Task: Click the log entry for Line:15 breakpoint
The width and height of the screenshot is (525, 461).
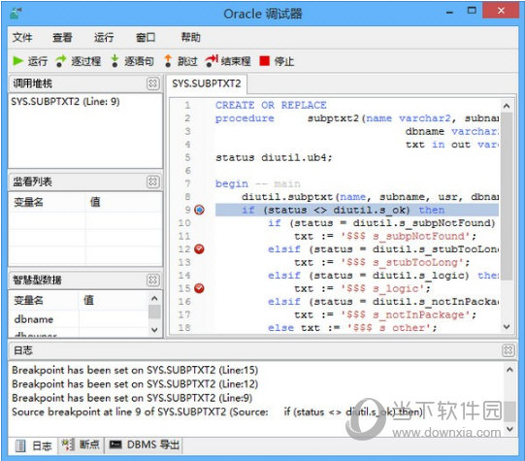Action: click(x=135, y=370)
